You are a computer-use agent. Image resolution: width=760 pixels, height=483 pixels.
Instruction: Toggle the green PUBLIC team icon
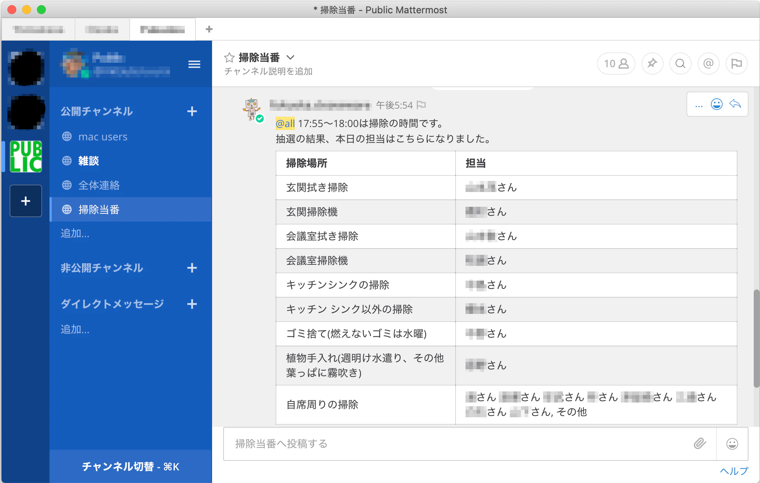pos(25,157)
